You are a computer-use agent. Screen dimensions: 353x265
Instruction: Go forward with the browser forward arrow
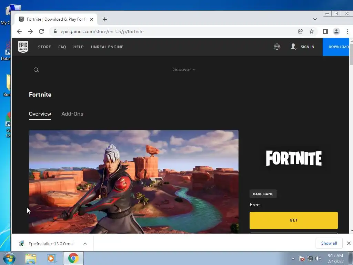30,31
